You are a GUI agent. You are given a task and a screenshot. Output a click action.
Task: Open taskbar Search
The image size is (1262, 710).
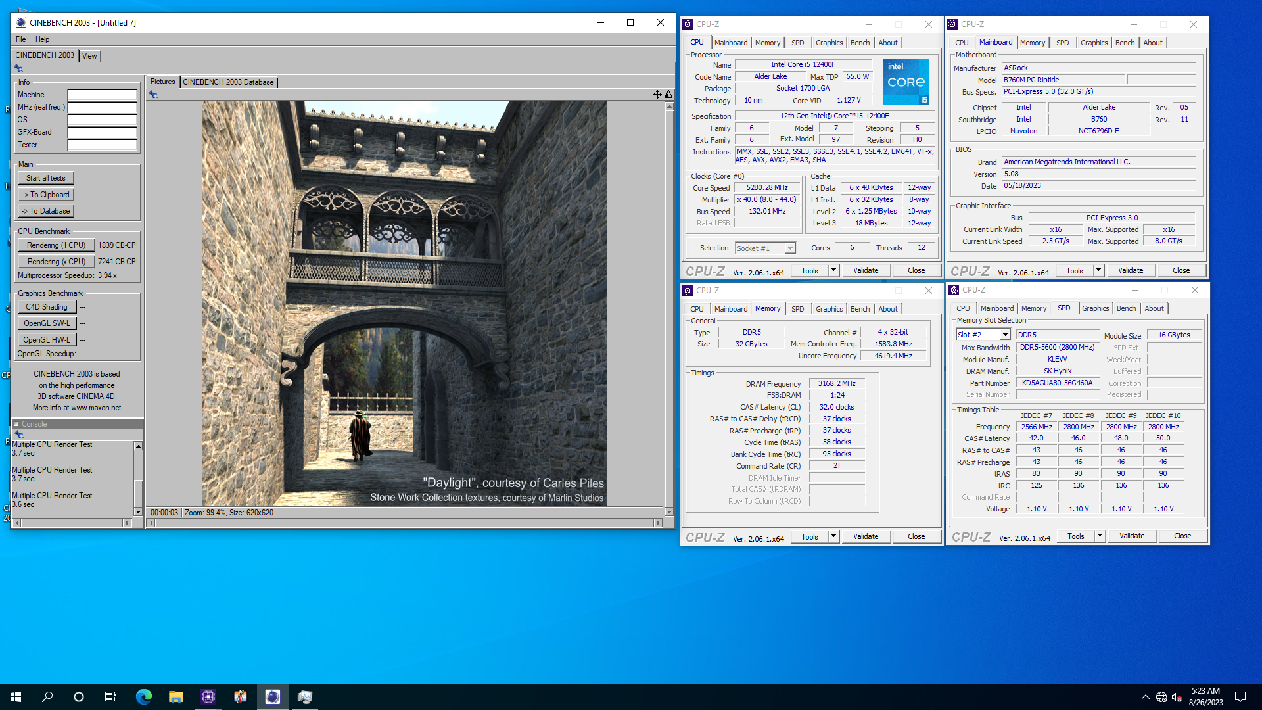click(47, 697)
